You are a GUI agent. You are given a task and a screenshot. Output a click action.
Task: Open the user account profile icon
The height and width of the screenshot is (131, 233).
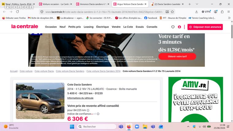179,27
